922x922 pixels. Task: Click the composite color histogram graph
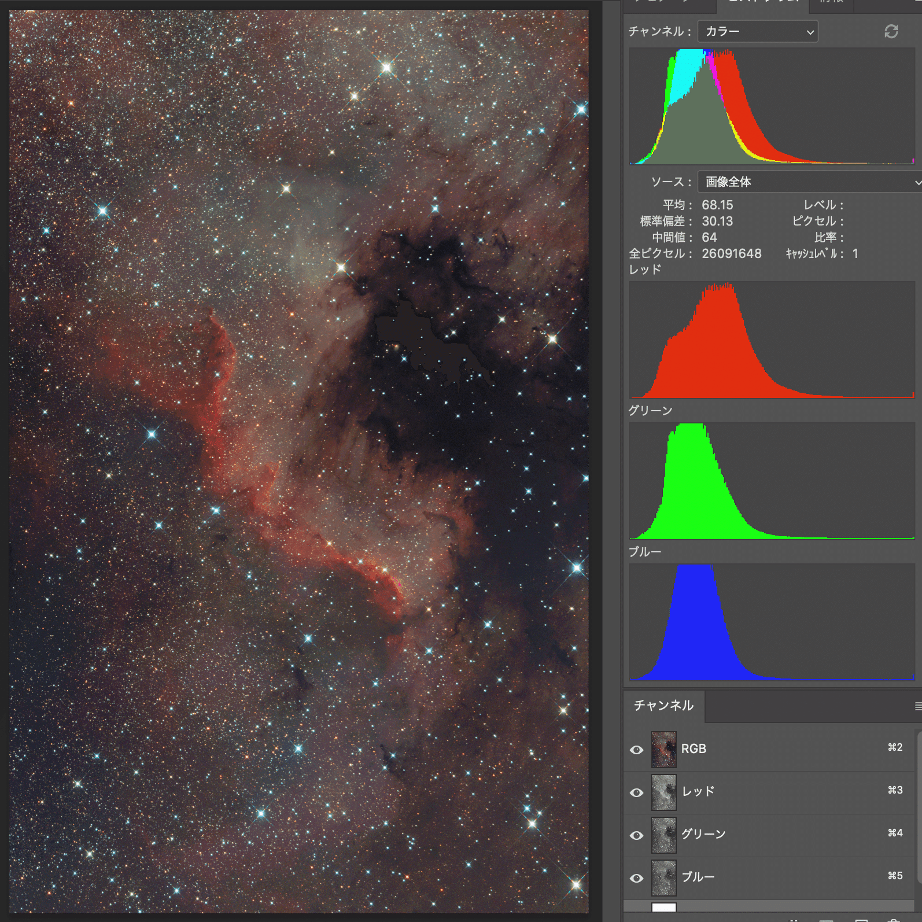pyautogui.click(x=772, y=106)
